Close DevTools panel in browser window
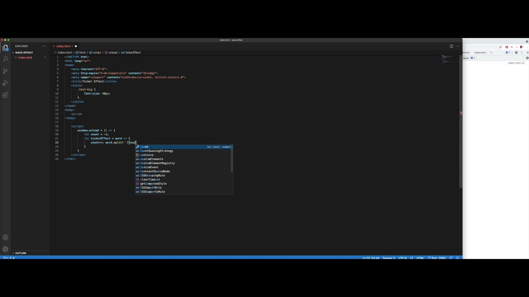The image size is (529, 297). 527,53
